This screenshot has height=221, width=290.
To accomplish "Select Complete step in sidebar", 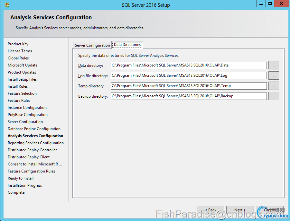I will (16, 192).
